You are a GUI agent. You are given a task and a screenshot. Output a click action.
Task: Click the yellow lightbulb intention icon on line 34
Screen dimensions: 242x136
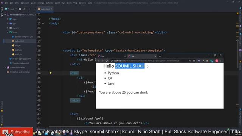50,73
